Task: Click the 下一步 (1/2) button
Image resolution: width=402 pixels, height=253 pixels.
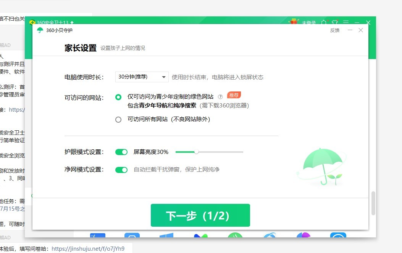Action: [x=200, y=215]
